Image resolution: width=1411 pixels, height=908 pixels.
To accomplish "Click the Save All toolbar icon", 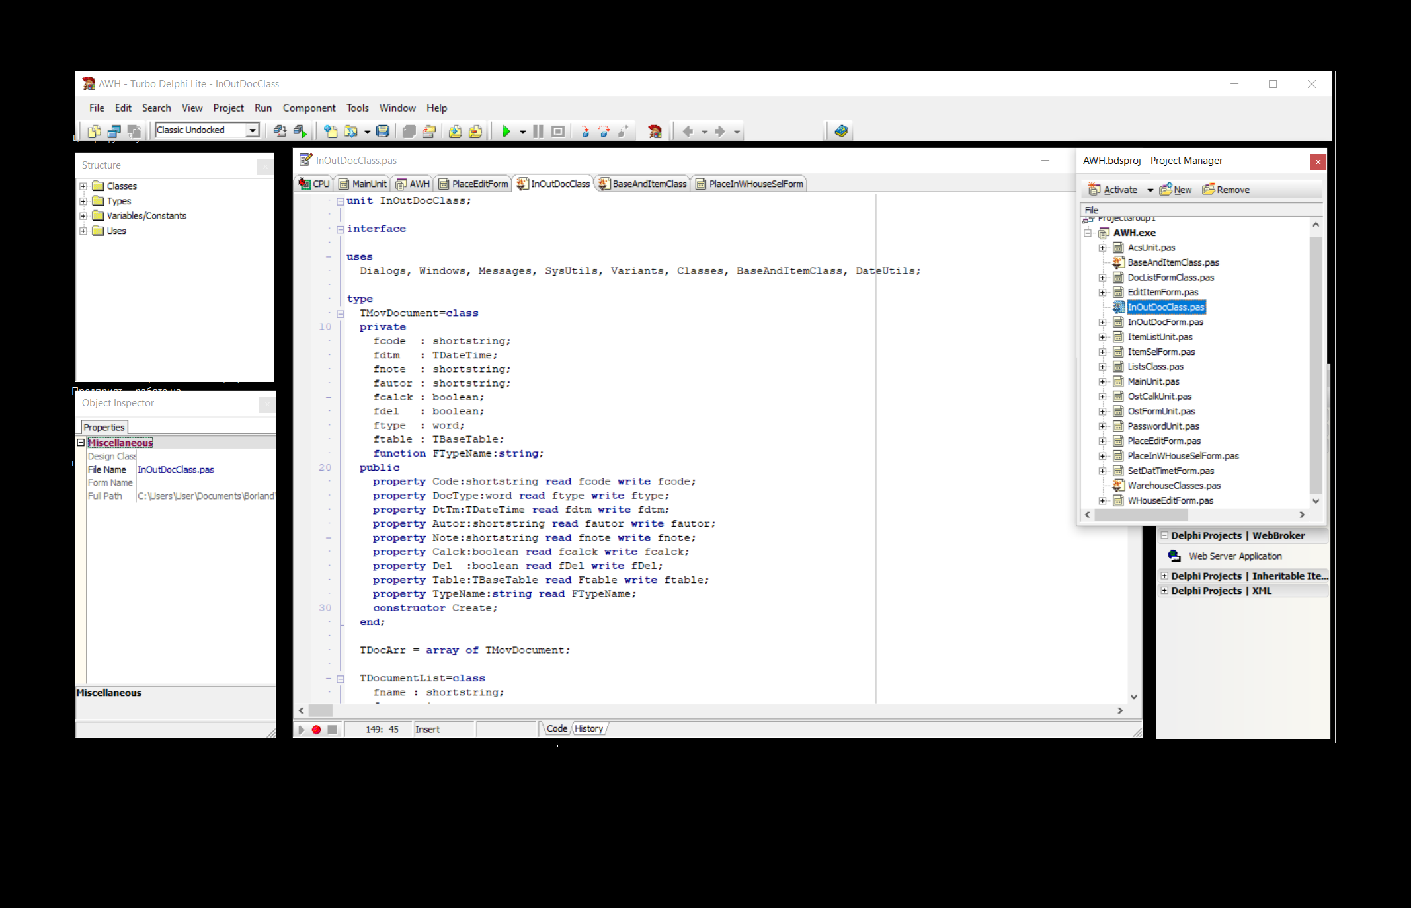I will (409, 131).
